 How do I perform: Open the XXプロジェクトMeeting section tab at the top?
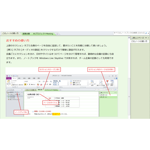click(x=43, y=34)
